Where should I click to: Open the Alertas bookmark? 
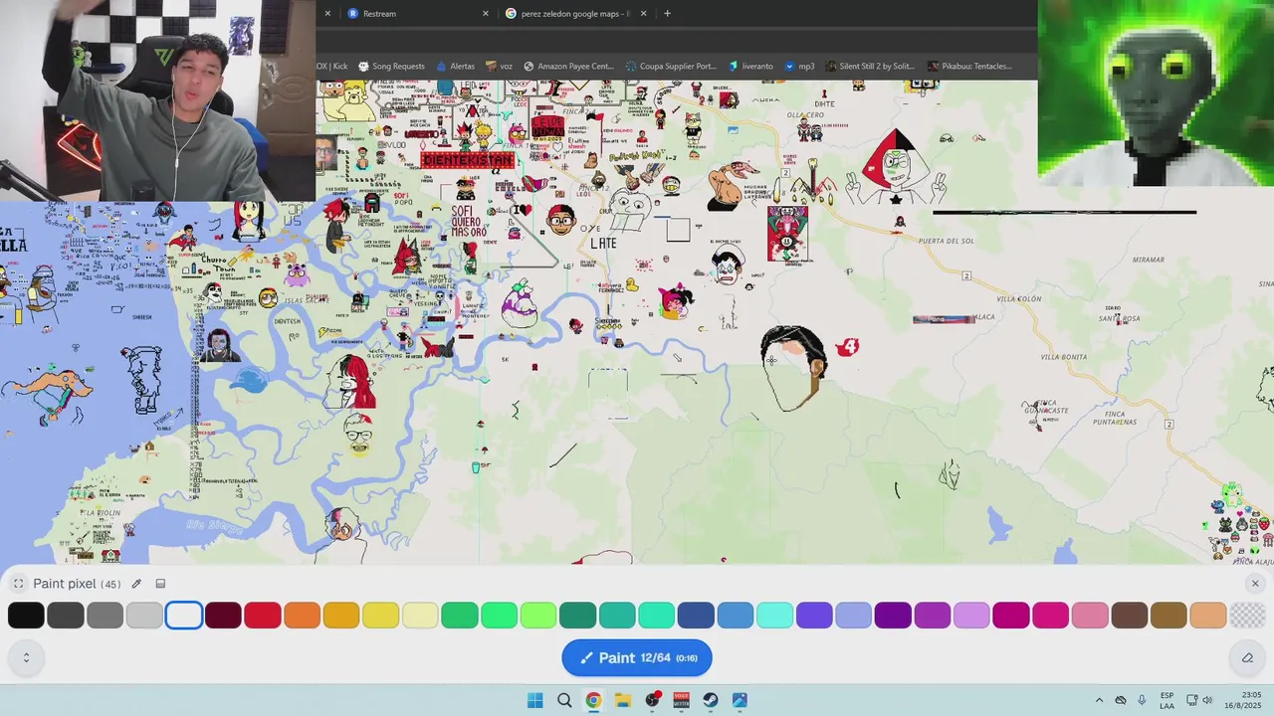click(x=455, y=67)
